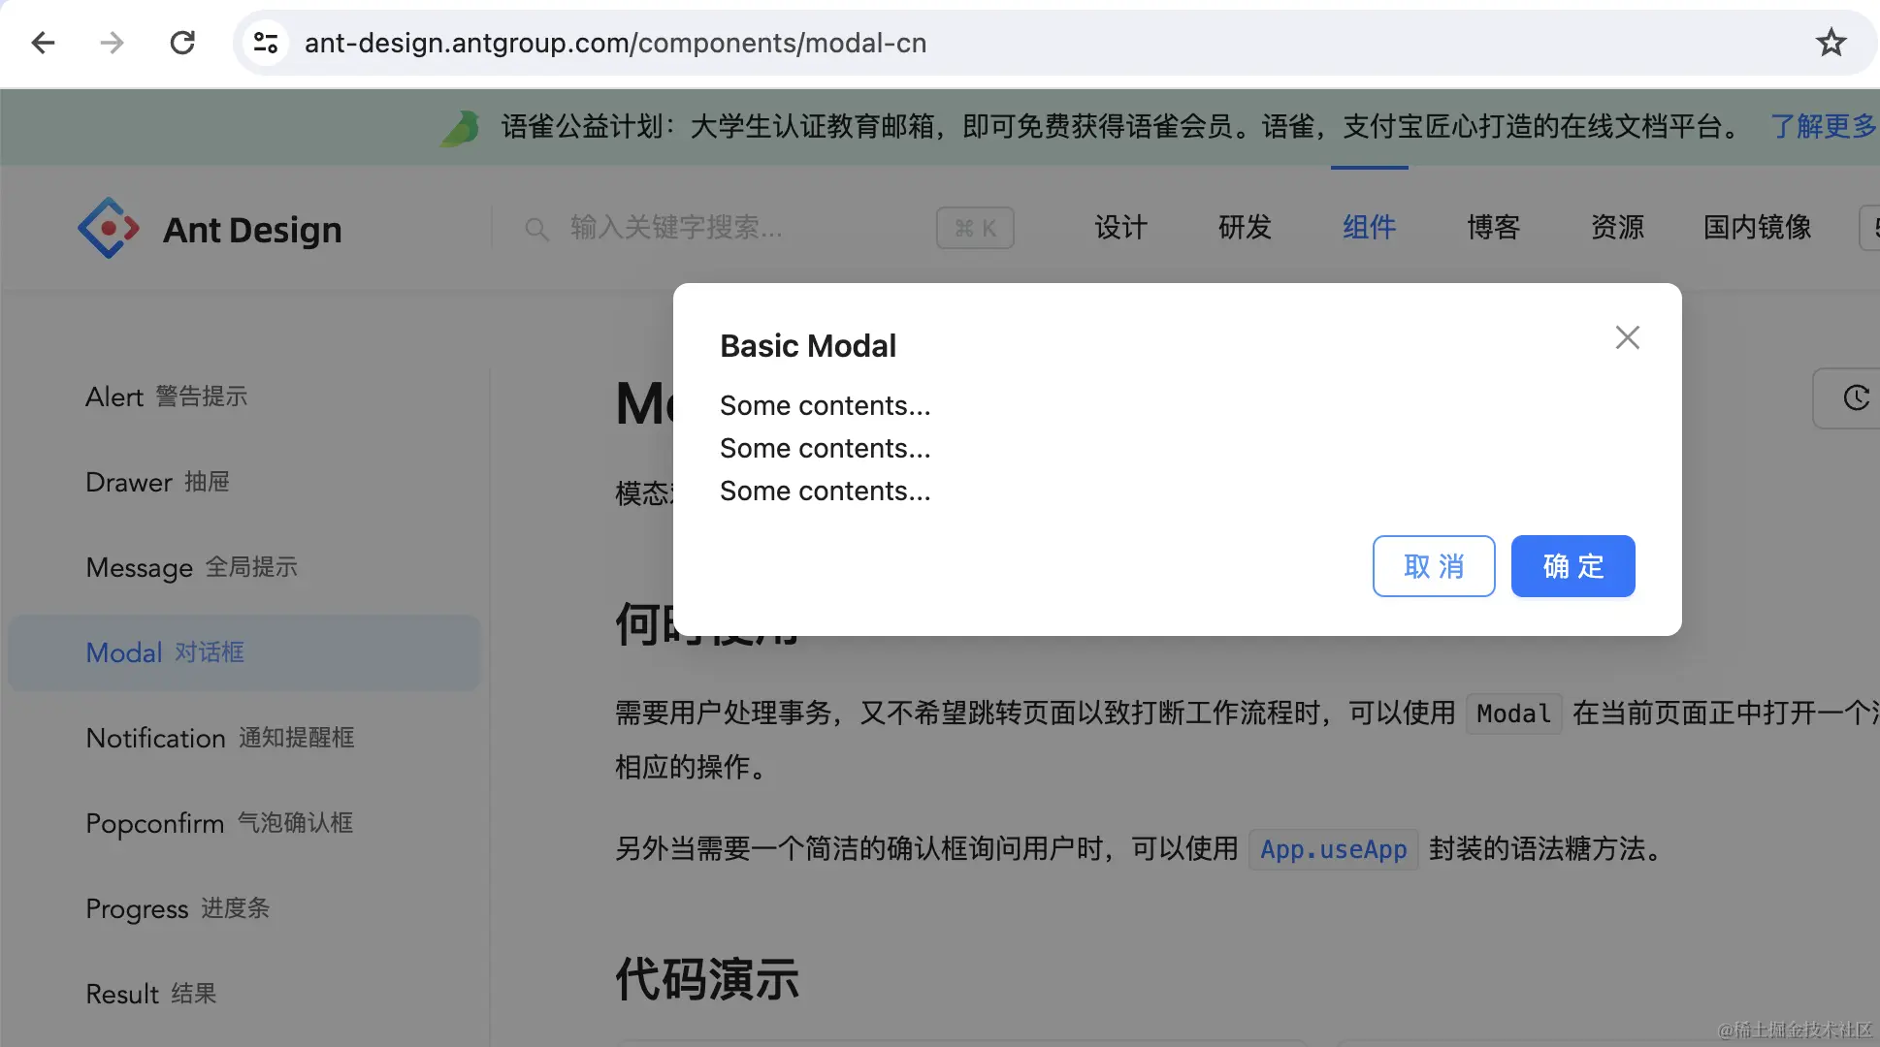Open Drawer 抽屉 in the sidebar
Image resolution: width=1880 pixels, height=1047 pixels.
click(157, 482)
